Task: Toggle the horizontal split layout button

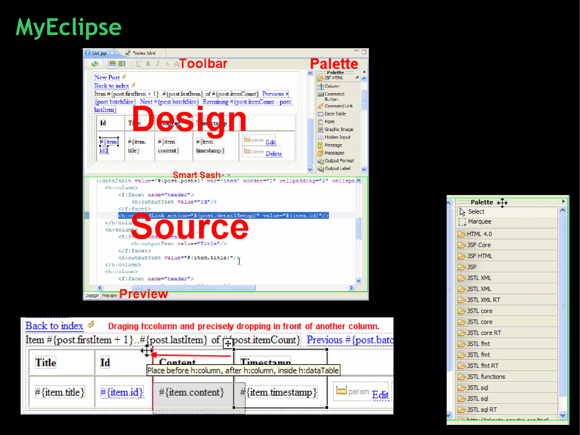Action: 112,64
